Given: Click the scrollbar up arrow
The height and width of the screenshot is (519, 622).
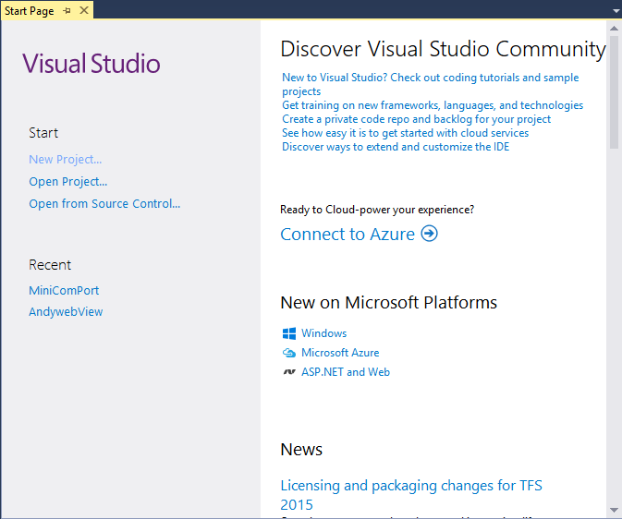Looking at the screenshot, I should (x=614, y=28).
